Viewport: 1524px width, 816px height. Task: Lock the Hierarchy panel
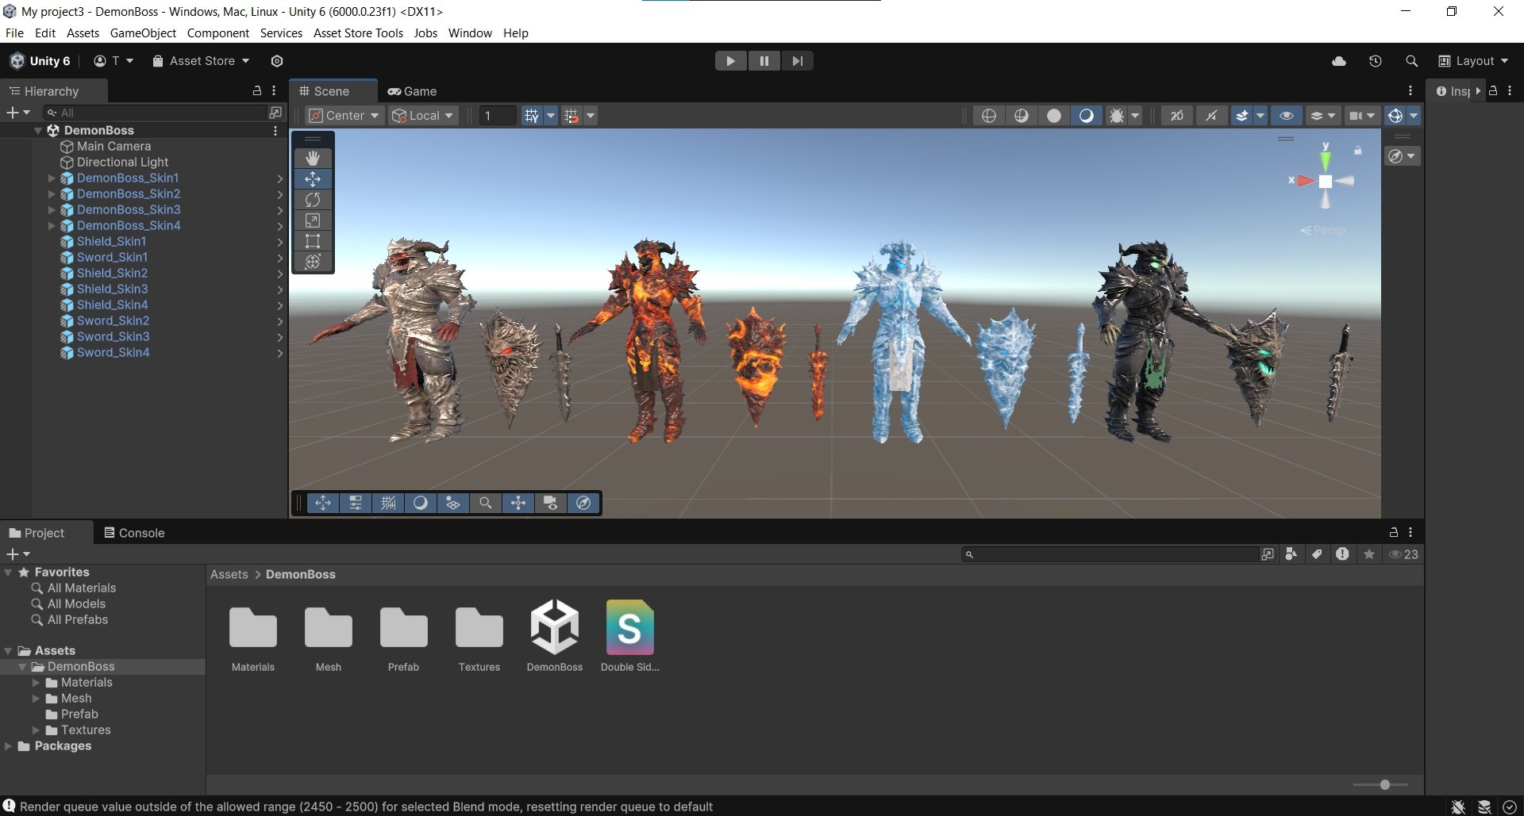tap(256, 90)
